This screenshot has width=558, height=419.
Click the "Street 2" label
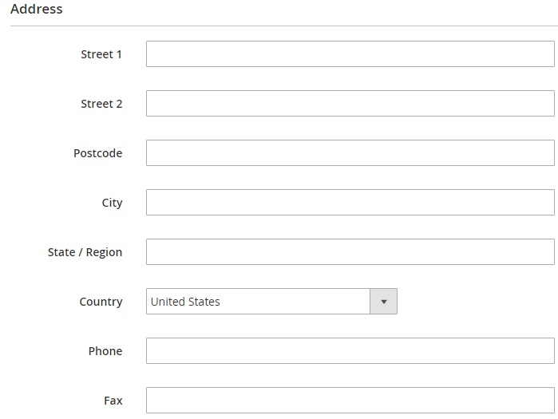101,104
